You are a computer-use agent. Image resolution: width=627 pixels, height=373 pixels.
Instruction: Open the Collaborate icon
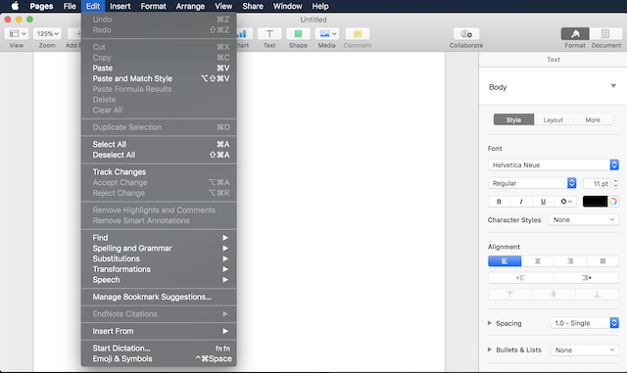click(x=466, y=33)
